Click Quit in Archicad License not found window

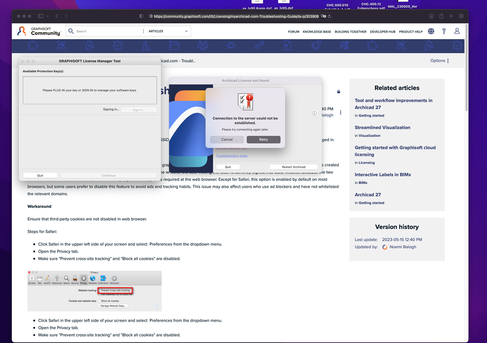click(x=228, y=167)
